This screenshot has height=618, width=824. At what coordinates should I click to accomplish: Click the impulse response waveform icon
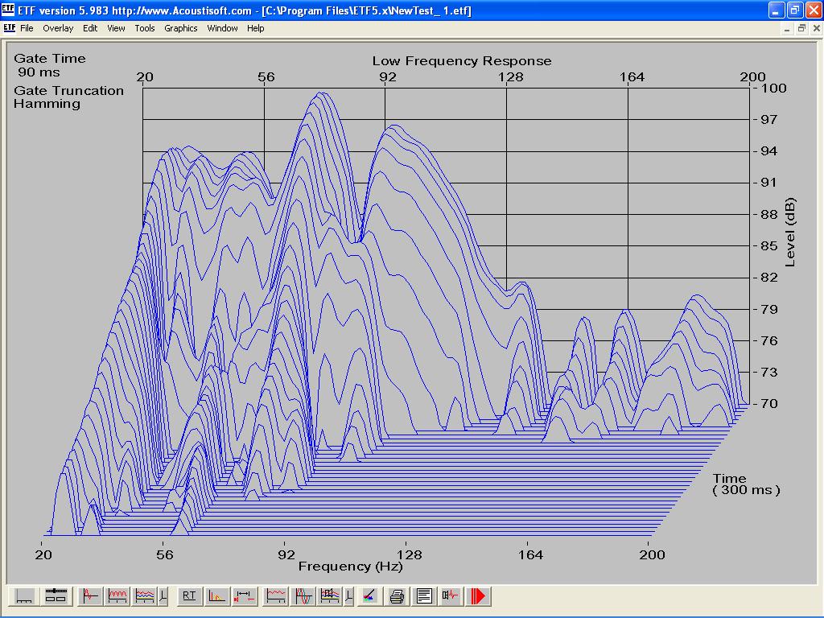point(91,596)
